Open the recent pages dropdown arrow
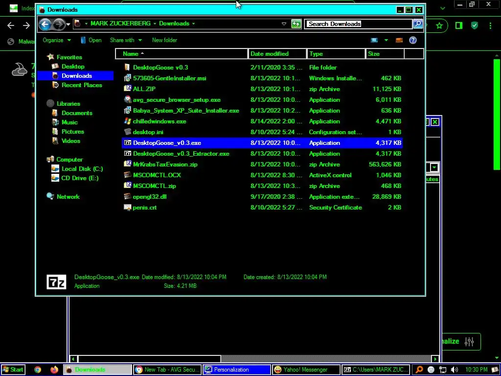The image size is (501, 376). 68,24
